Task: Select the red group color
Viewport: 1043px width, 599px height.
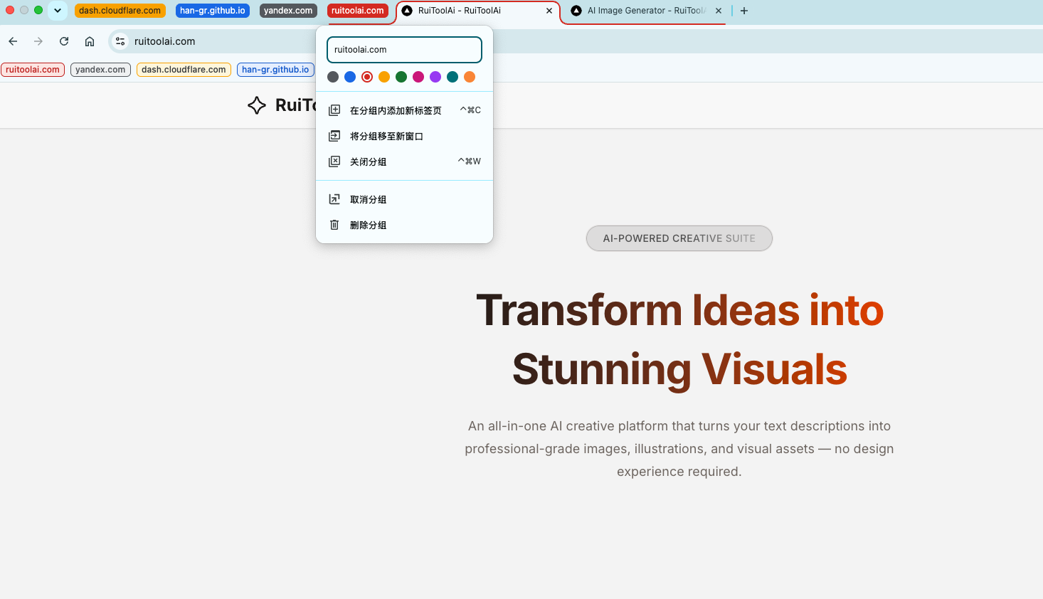Action: coord(367,77)
